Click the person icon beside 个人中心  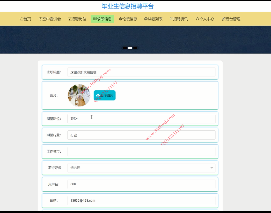197,19
